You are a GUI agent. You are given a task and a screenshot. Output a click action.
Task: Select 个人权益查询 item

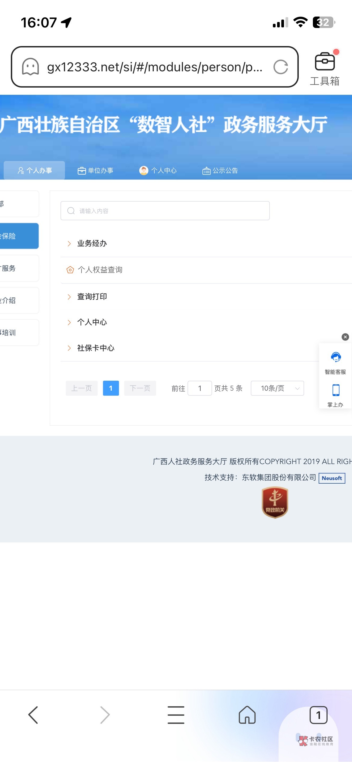click(100, 270)
